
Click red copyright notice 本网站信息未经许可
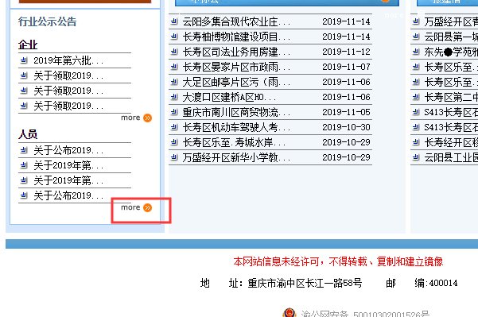(338, 261)
